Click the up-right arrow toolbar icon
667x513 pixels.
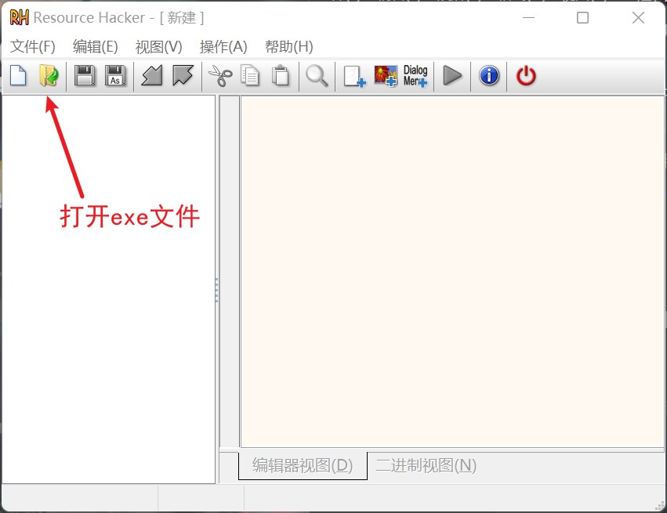click(183, 76)
